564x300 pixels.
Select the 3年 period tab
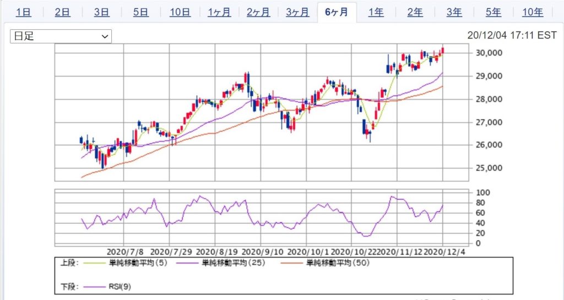[x=454, y=12]
